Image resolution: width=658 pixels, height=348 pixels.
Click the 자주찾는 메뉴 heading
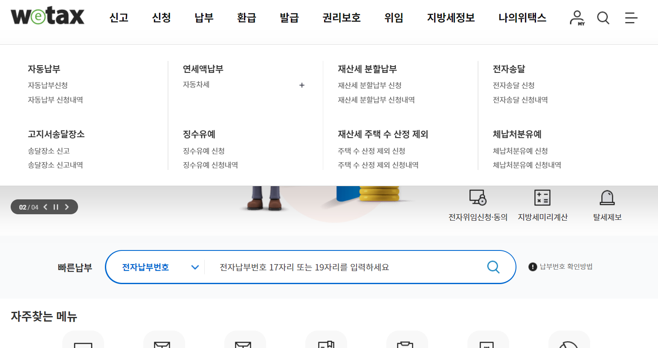pos(44,316)
